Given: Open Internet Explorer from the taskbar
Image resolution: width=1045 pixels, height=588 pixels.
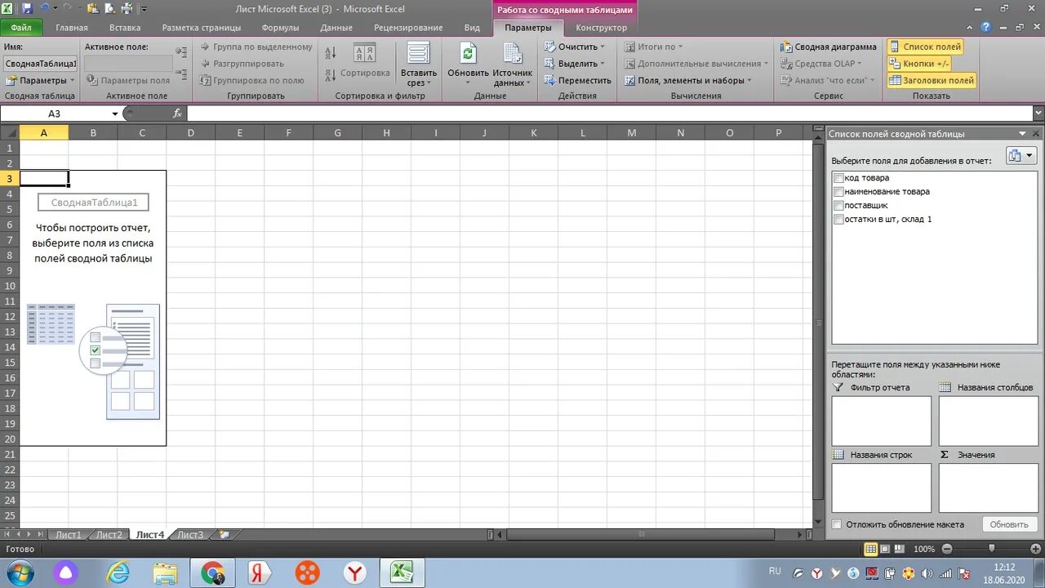Looking at the screenshot, I should point(118,572).
